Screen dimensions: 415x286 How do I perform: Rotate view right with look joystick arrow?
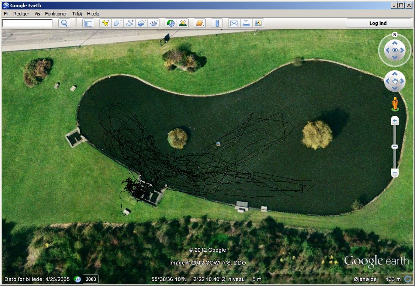tap(402, 50)
